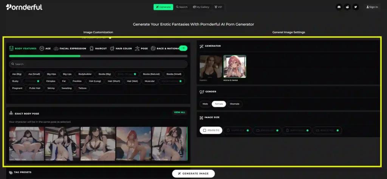
Task: Click View All body poses
Action: [180, 112]
